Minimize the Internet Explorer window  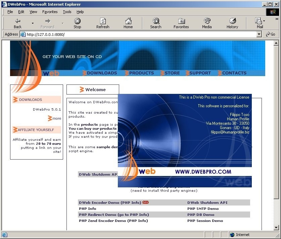coord(264,4)
